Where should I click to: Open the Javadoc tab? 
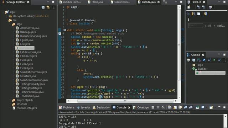point(84,107)
